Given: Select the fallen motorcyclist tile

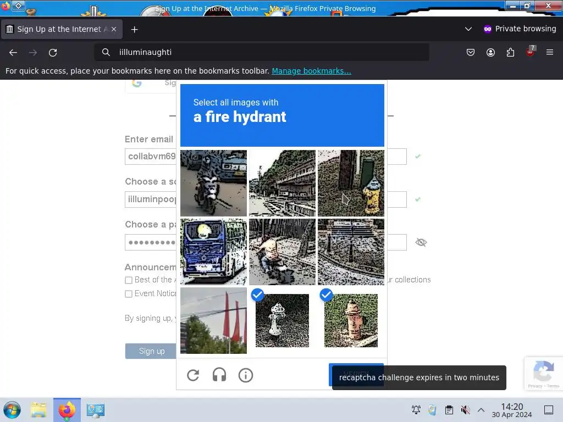Looking at the screenshot, I should [282, 252].
